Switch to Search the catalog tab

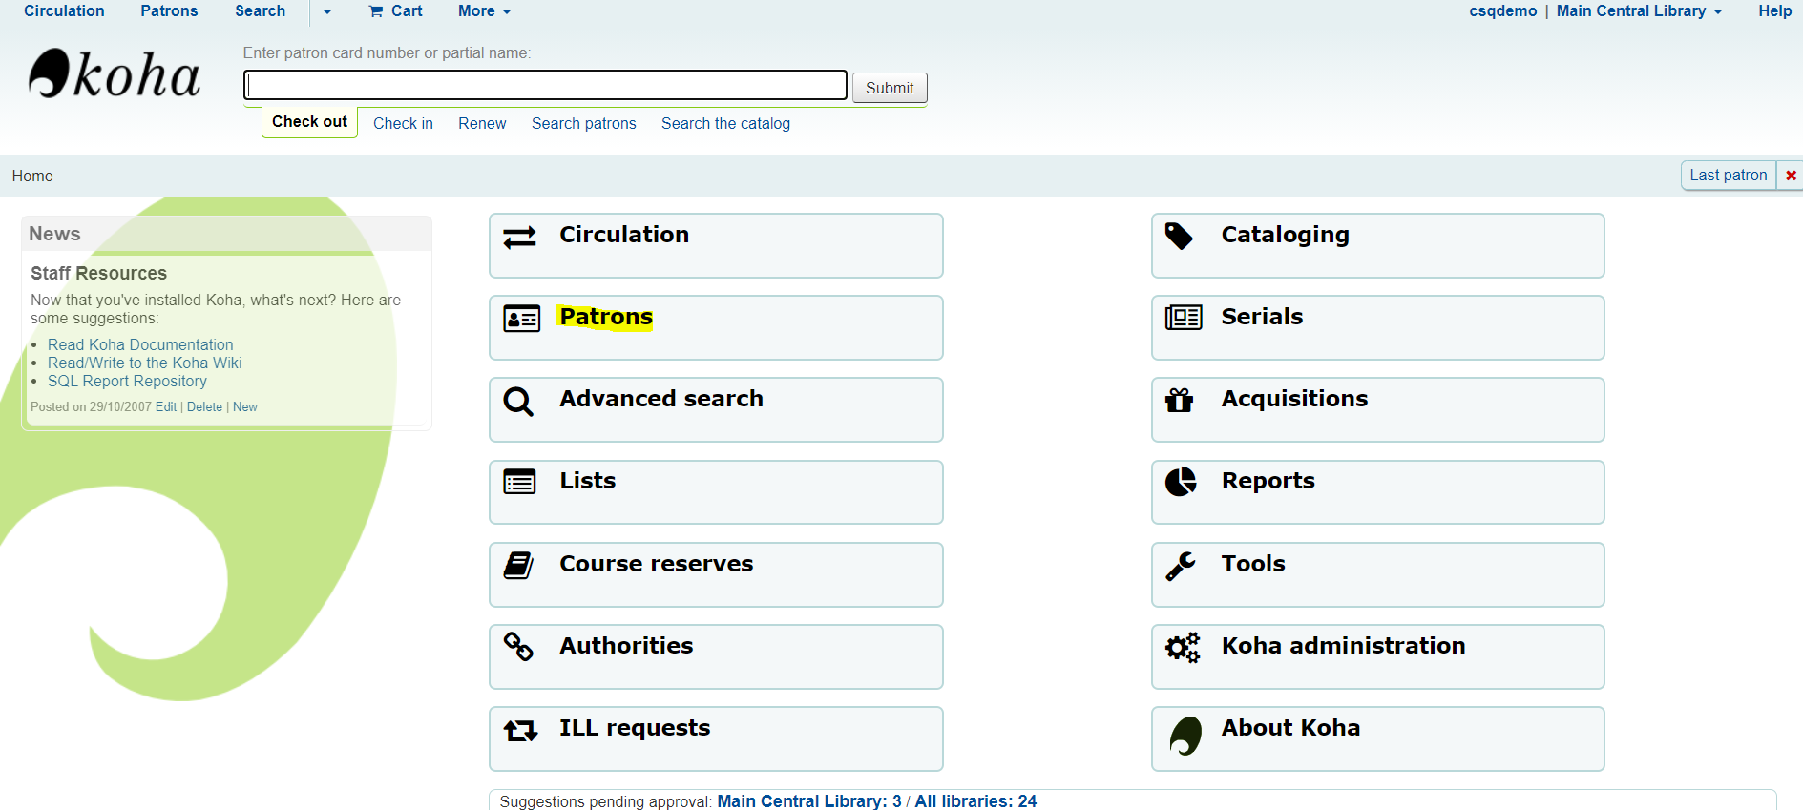(725, 124)
